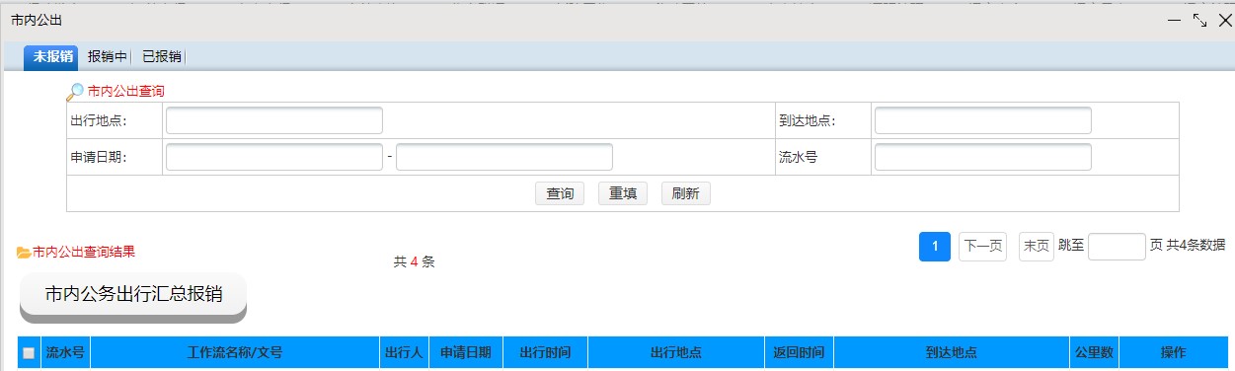Click the 出行人 column header
The width and height of the screenshot is (1235, 371).
pos(404,353)
